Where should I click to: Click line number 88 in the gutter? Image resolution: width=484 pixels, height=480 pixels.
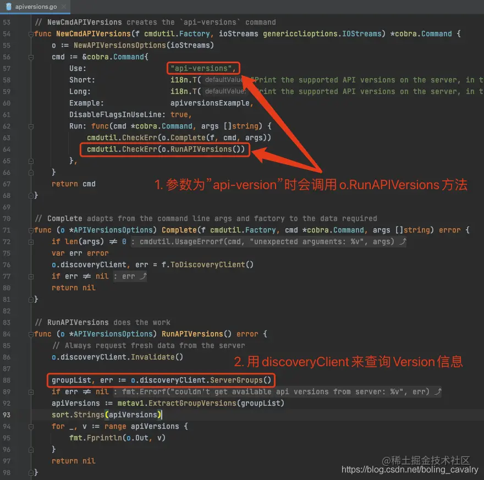pos(7,380)
